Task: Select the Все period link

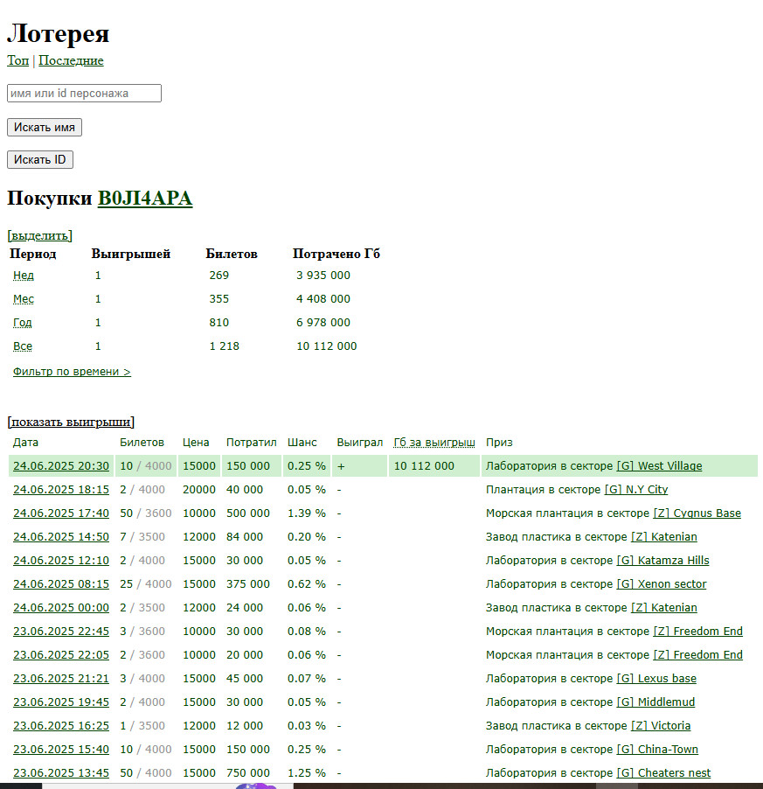Action: (x=23, y=346)
